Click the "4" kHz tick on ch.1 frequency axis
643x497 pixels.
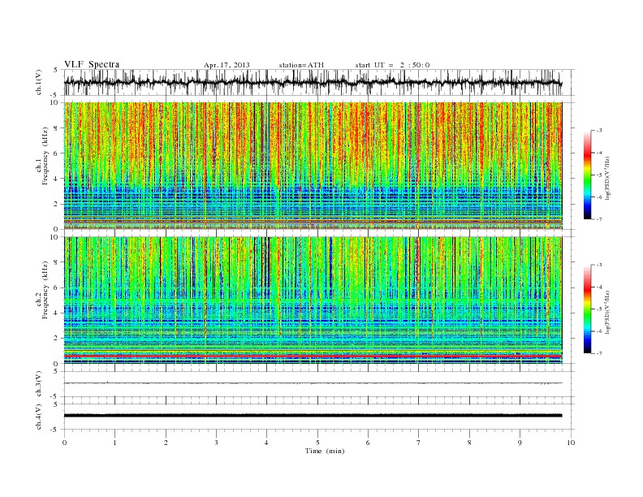(x=57, y=179)
